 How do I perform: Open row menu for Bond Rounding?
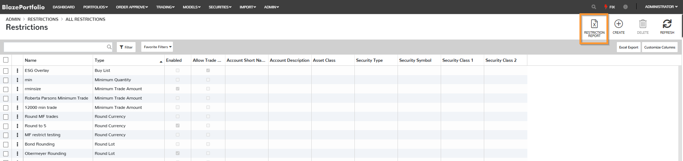[17, 144]
